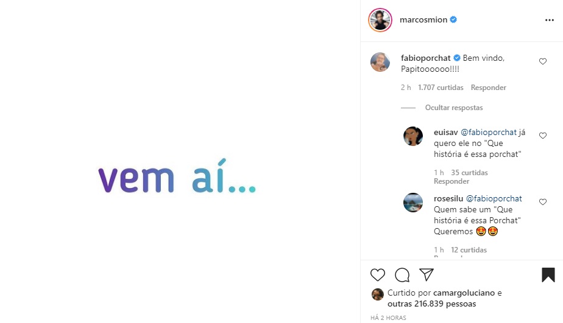Image resolution: width=563 pixels, height=323 pixels.
Task: Like fabioporchat's comment
Action: (x=543, y=61)
